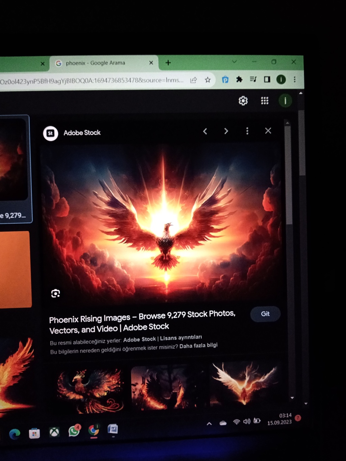This screenshot has height=461, width=346.
Task: Click the Adobe Stock logo icon
Action: tap(51, 133)
